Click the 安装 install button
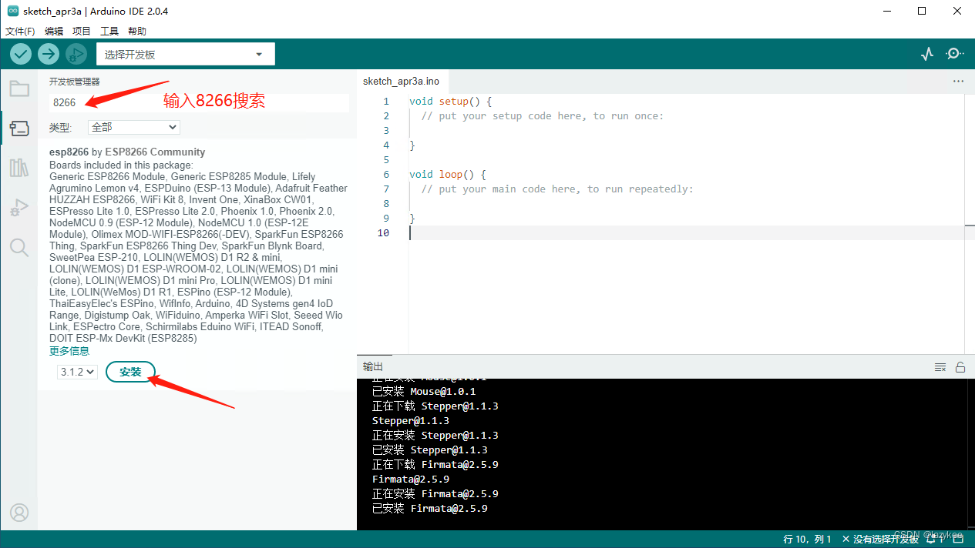This screenshot has height=548, width=975. (130, 371)
